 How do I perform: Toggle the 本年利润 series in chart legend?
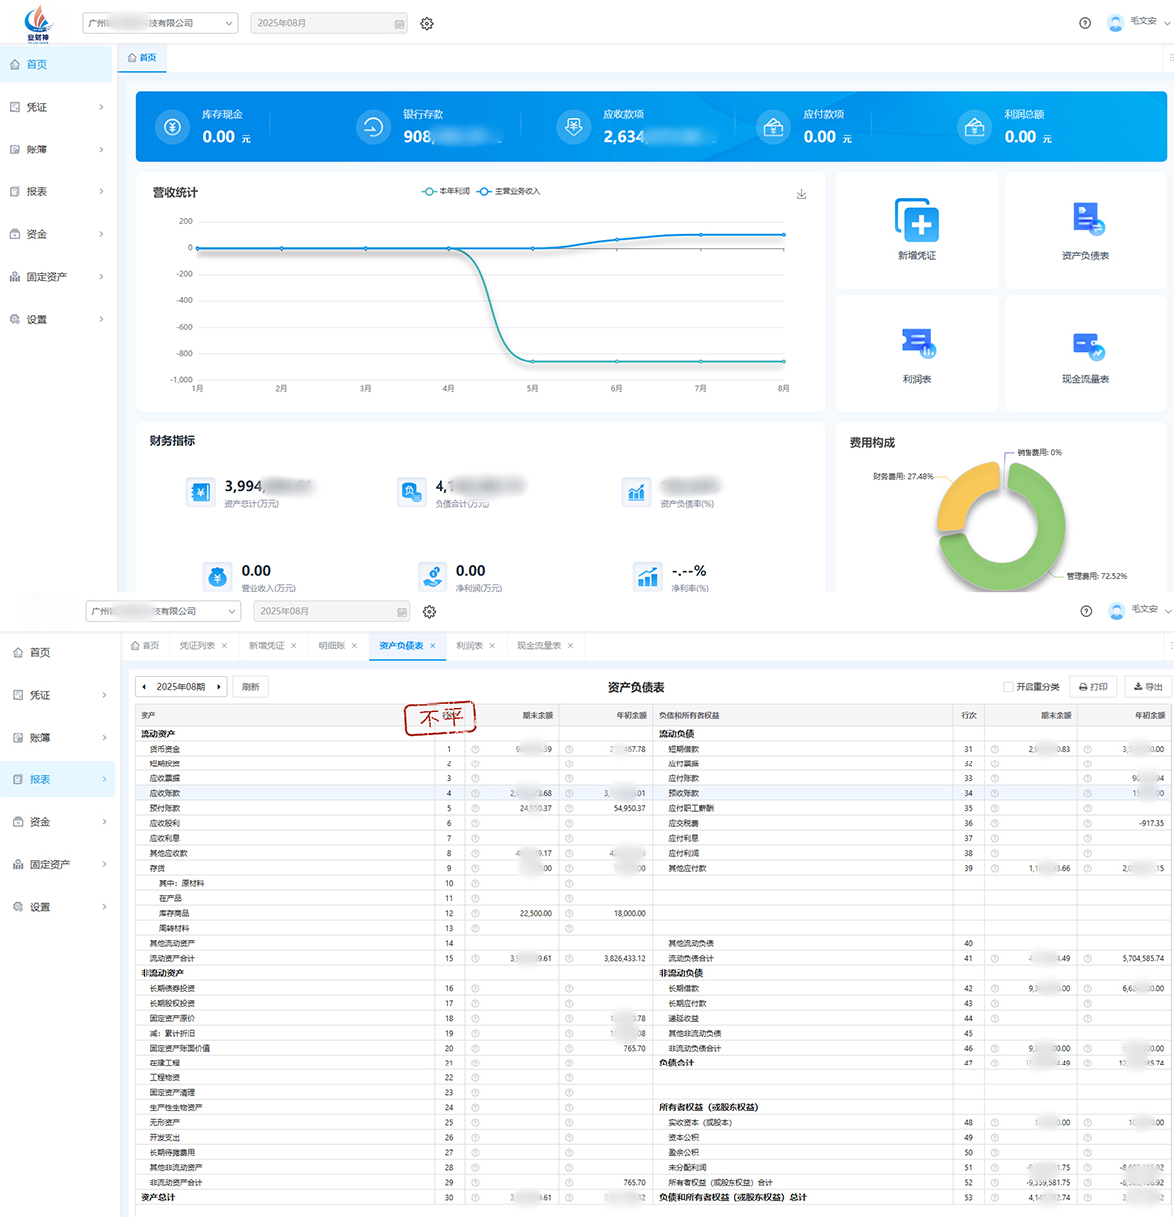[445, 191]
